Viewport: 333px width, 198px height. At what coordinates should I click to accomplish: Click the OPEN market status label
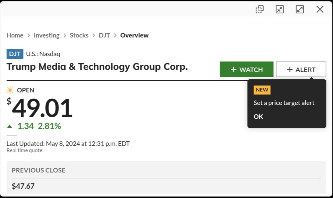pos(25,90)
